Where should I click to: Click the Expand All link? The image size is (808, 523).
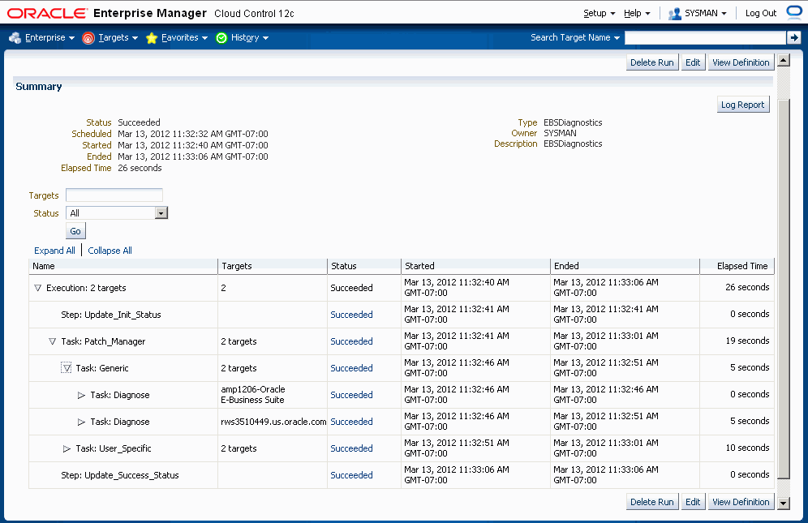click(54, 251)
